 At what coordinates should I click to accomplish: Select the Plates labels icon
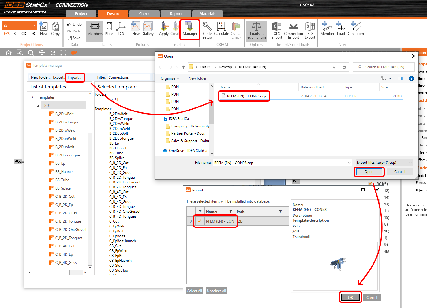tap(109, 29)
